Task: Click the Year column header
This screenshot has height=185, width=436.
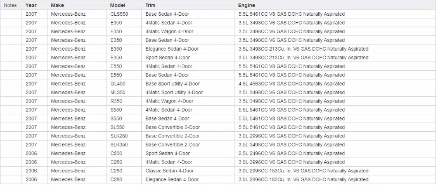Action: click(x=31, y=5)
